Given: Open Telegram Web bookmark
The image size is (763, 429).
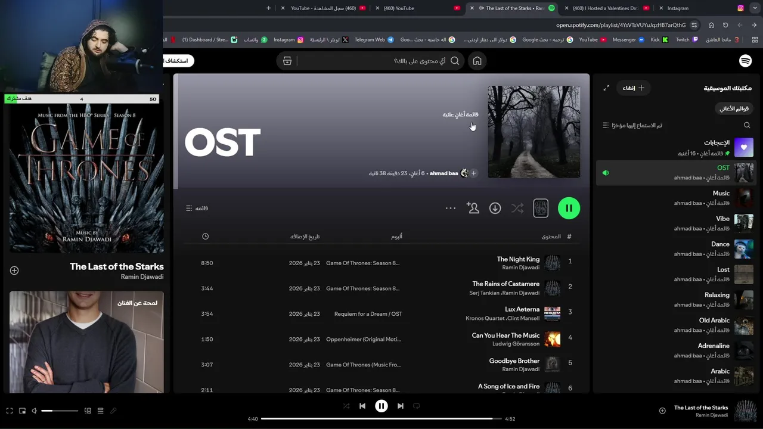Looking at the screenshot, I should click(374, 39).
